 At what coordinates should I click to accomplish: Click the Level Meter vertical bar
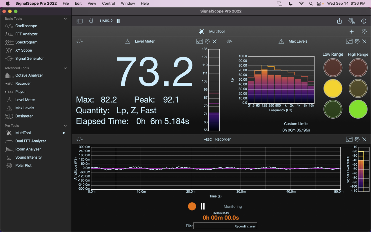(x=214, y=90)
